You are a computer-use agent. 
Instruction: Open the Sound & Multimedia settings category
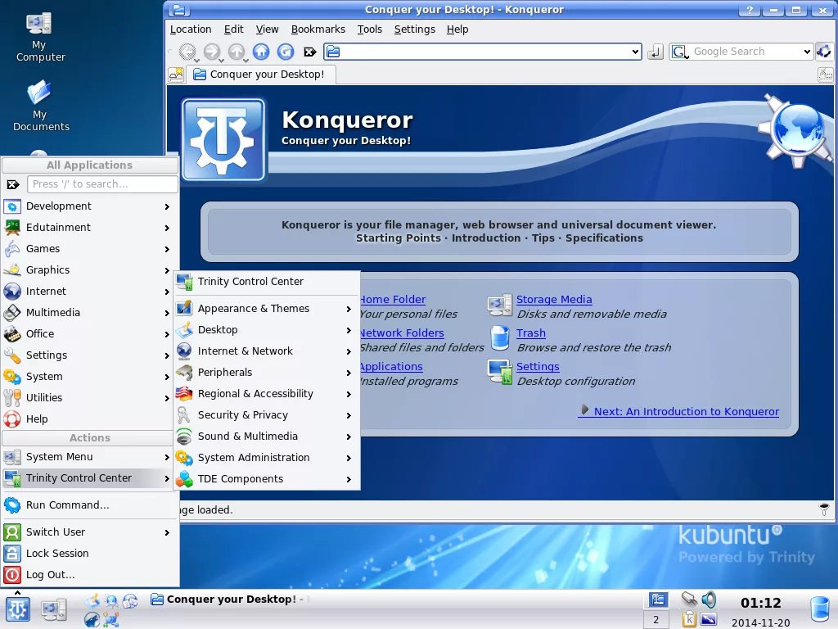click(x=267, y=437)
